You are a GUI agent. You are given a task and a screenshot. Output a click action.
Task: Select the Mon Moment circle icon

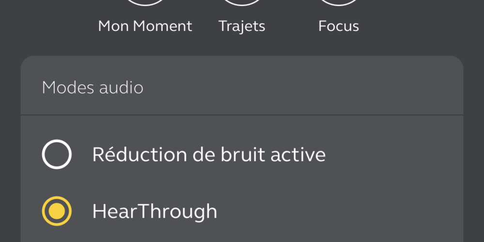click(x=145, y=2)
